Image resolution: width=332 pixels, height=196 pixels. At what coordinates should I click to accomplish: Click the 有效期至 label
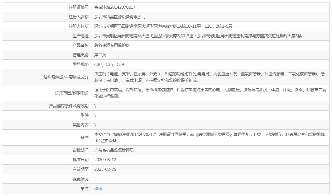[x=80, y=169]
